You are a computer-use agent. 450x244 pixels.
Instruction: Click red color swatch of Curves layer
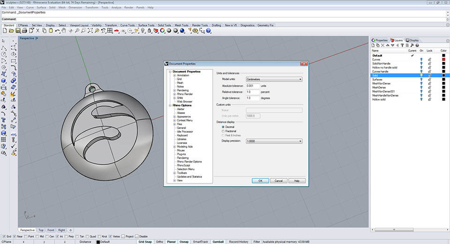click(443, 60)
